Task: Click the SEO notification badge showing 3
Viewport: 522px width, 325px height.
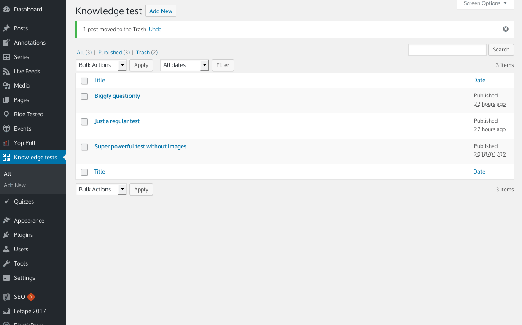Action: (x=31, y=297)
